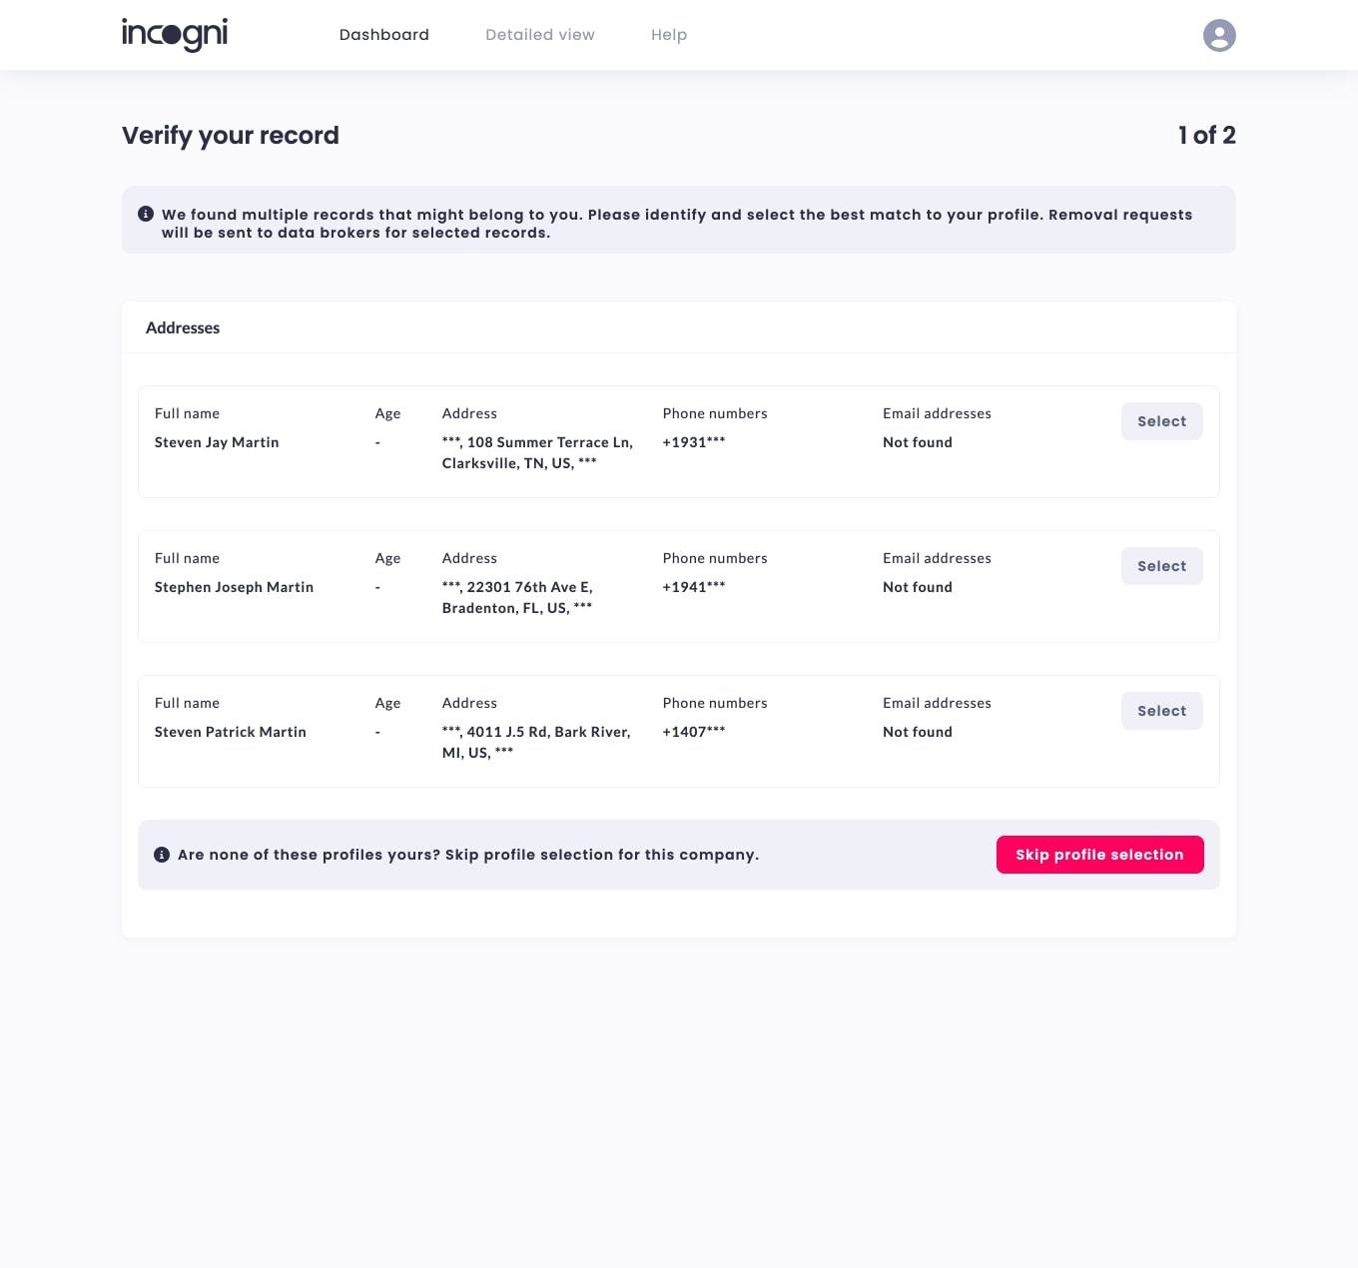
Task: Click the Bark River, MI address text
Action: point(536,743)
